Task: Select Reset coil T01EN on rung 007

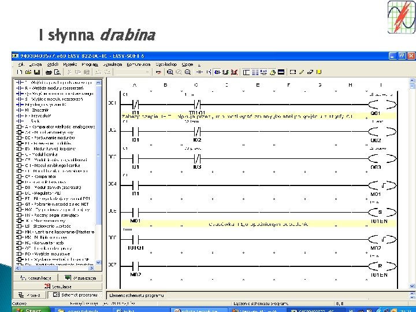Action: click(382, 266)
